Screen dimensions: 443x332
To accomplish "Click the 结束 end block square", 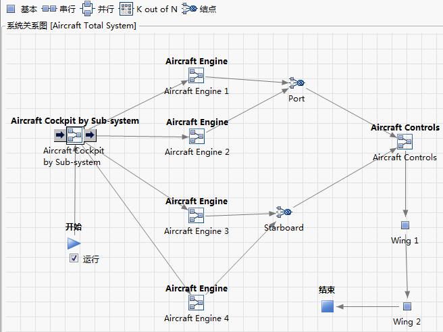I will (x=328, y=306).
